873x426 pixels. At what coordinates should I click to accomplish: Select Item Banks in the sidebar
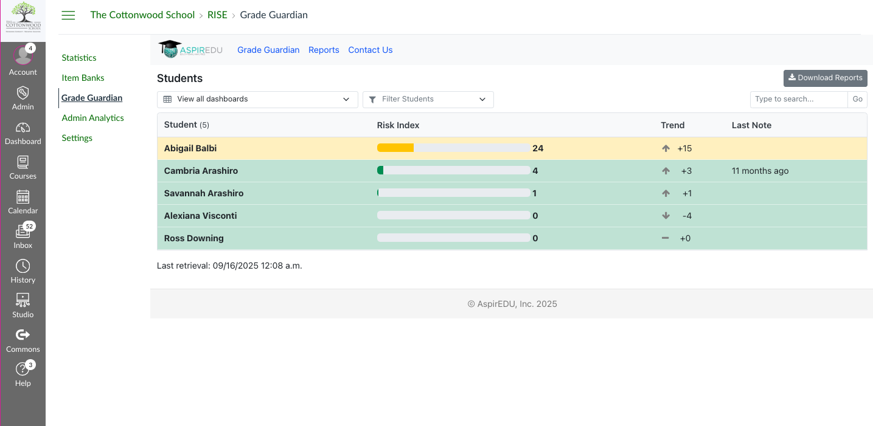83,78
